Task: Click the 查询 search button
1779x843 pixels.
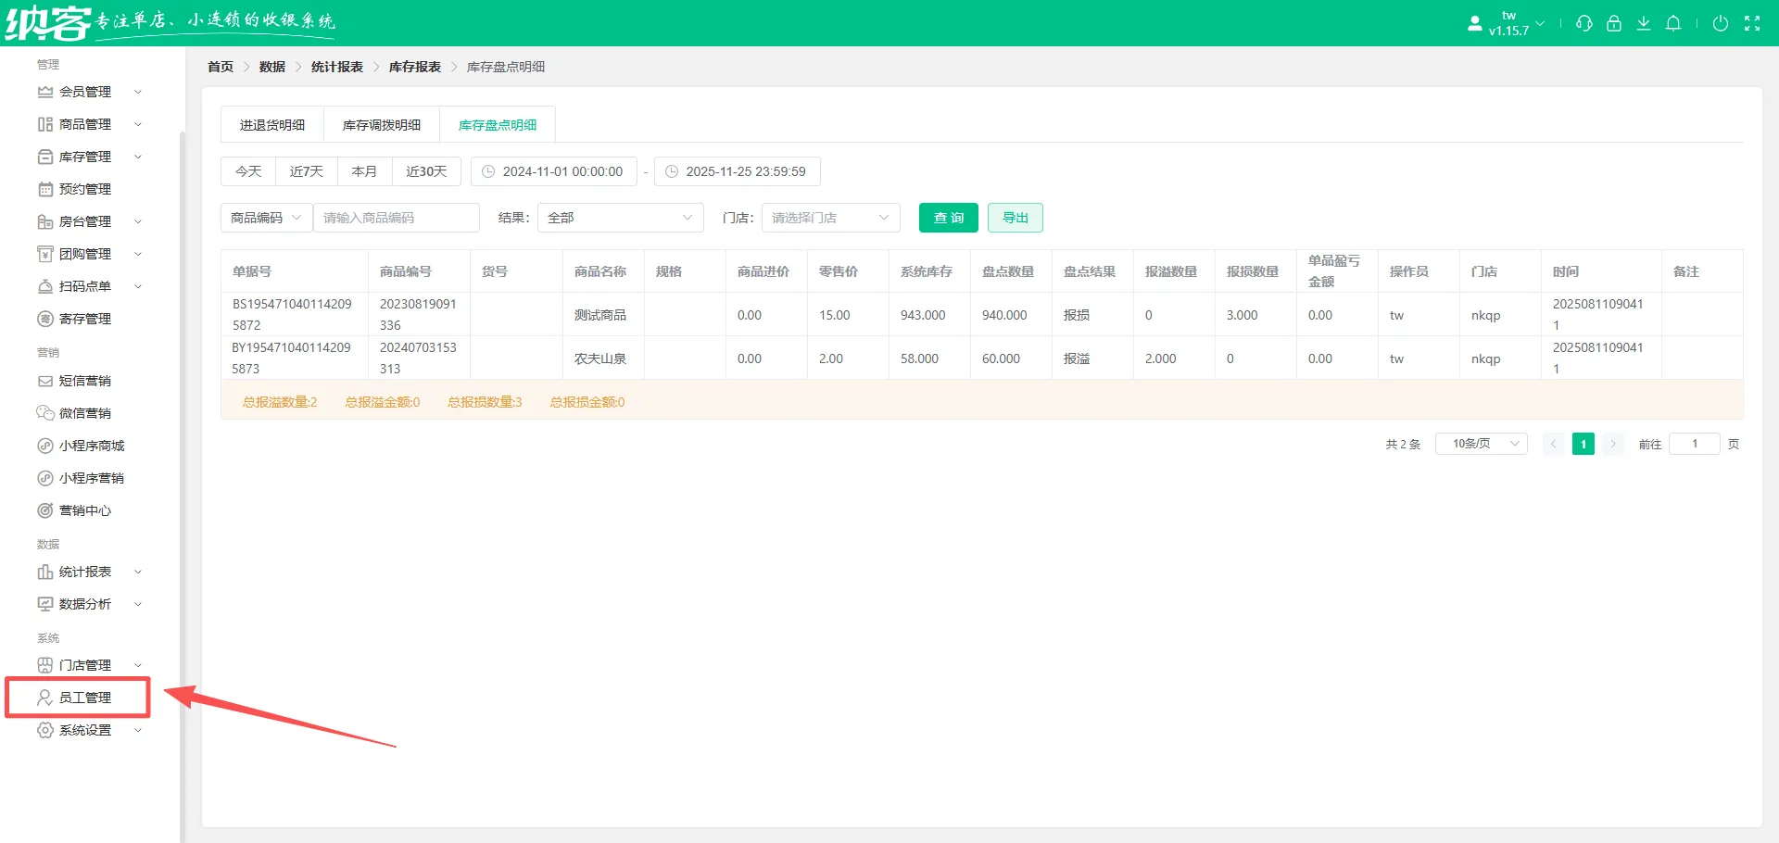Action: click(948, 218)
